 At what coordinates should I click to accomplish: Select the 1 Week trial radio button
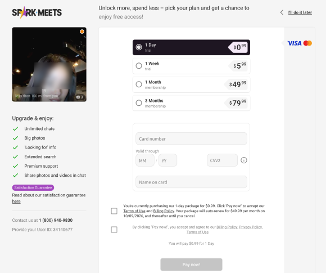139,66
